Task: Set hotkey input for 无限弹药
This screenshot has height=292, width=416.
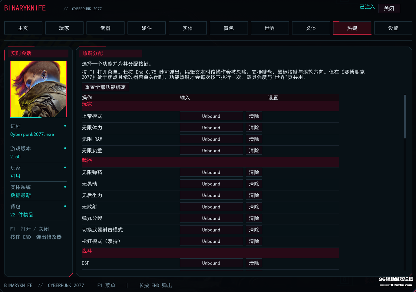Action: click(211, 172)
